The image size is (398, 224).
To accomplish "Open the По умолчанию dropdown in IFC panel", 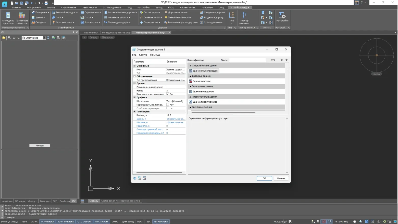I will tap(44, 38).
